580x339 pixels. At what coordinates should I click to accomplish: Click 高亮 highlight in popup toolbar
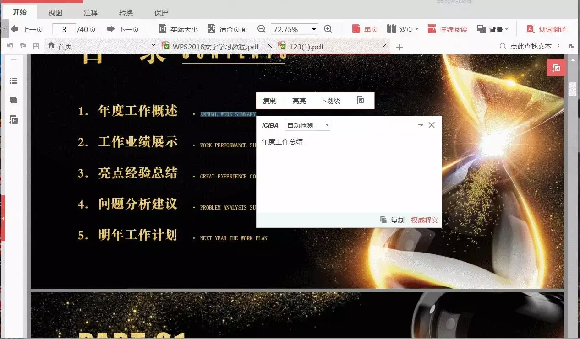tap(299, 101)
